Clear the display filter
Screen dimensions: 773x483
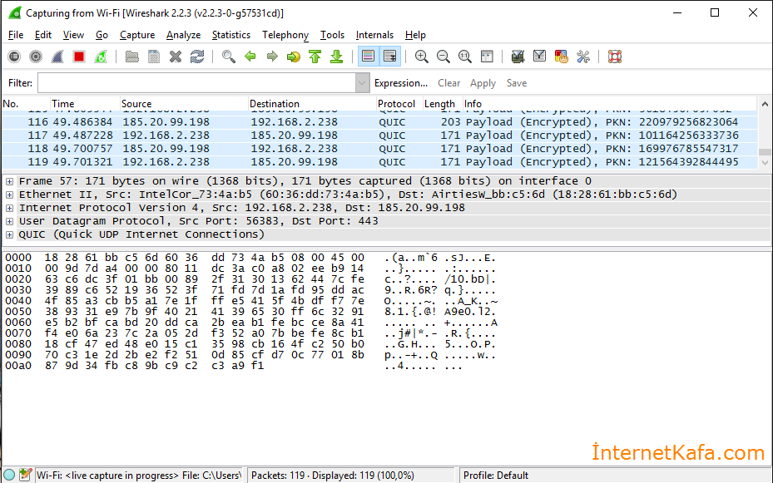pos(448,83)
